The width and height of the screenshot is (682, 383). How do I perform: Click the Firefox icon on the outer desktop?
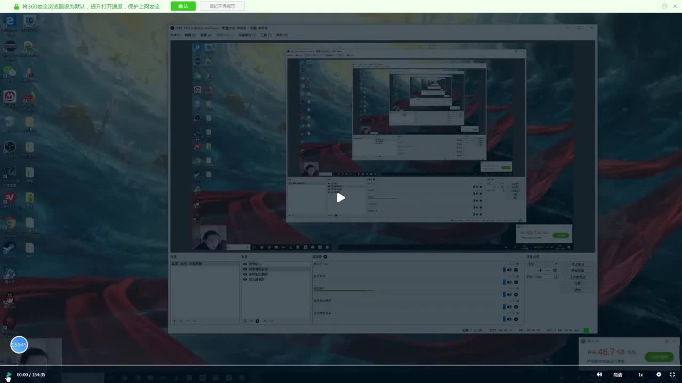coord(29,97)
